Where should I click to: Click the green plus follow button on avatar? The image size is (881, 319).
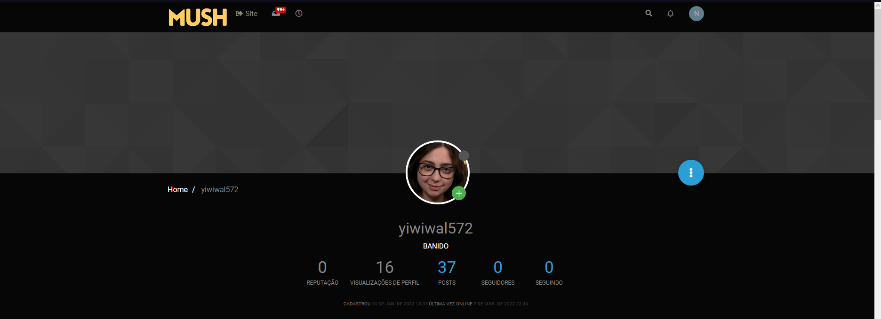tap(459, 193)
